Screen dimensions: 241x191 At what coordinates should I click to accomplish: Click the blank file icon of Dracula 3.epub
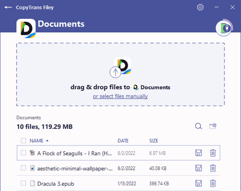point(32,183)
